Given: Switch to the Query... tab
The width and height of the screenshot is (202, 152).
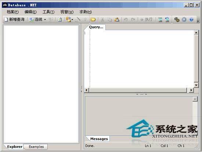Looking at the screenshot, I should coord(96,27).
